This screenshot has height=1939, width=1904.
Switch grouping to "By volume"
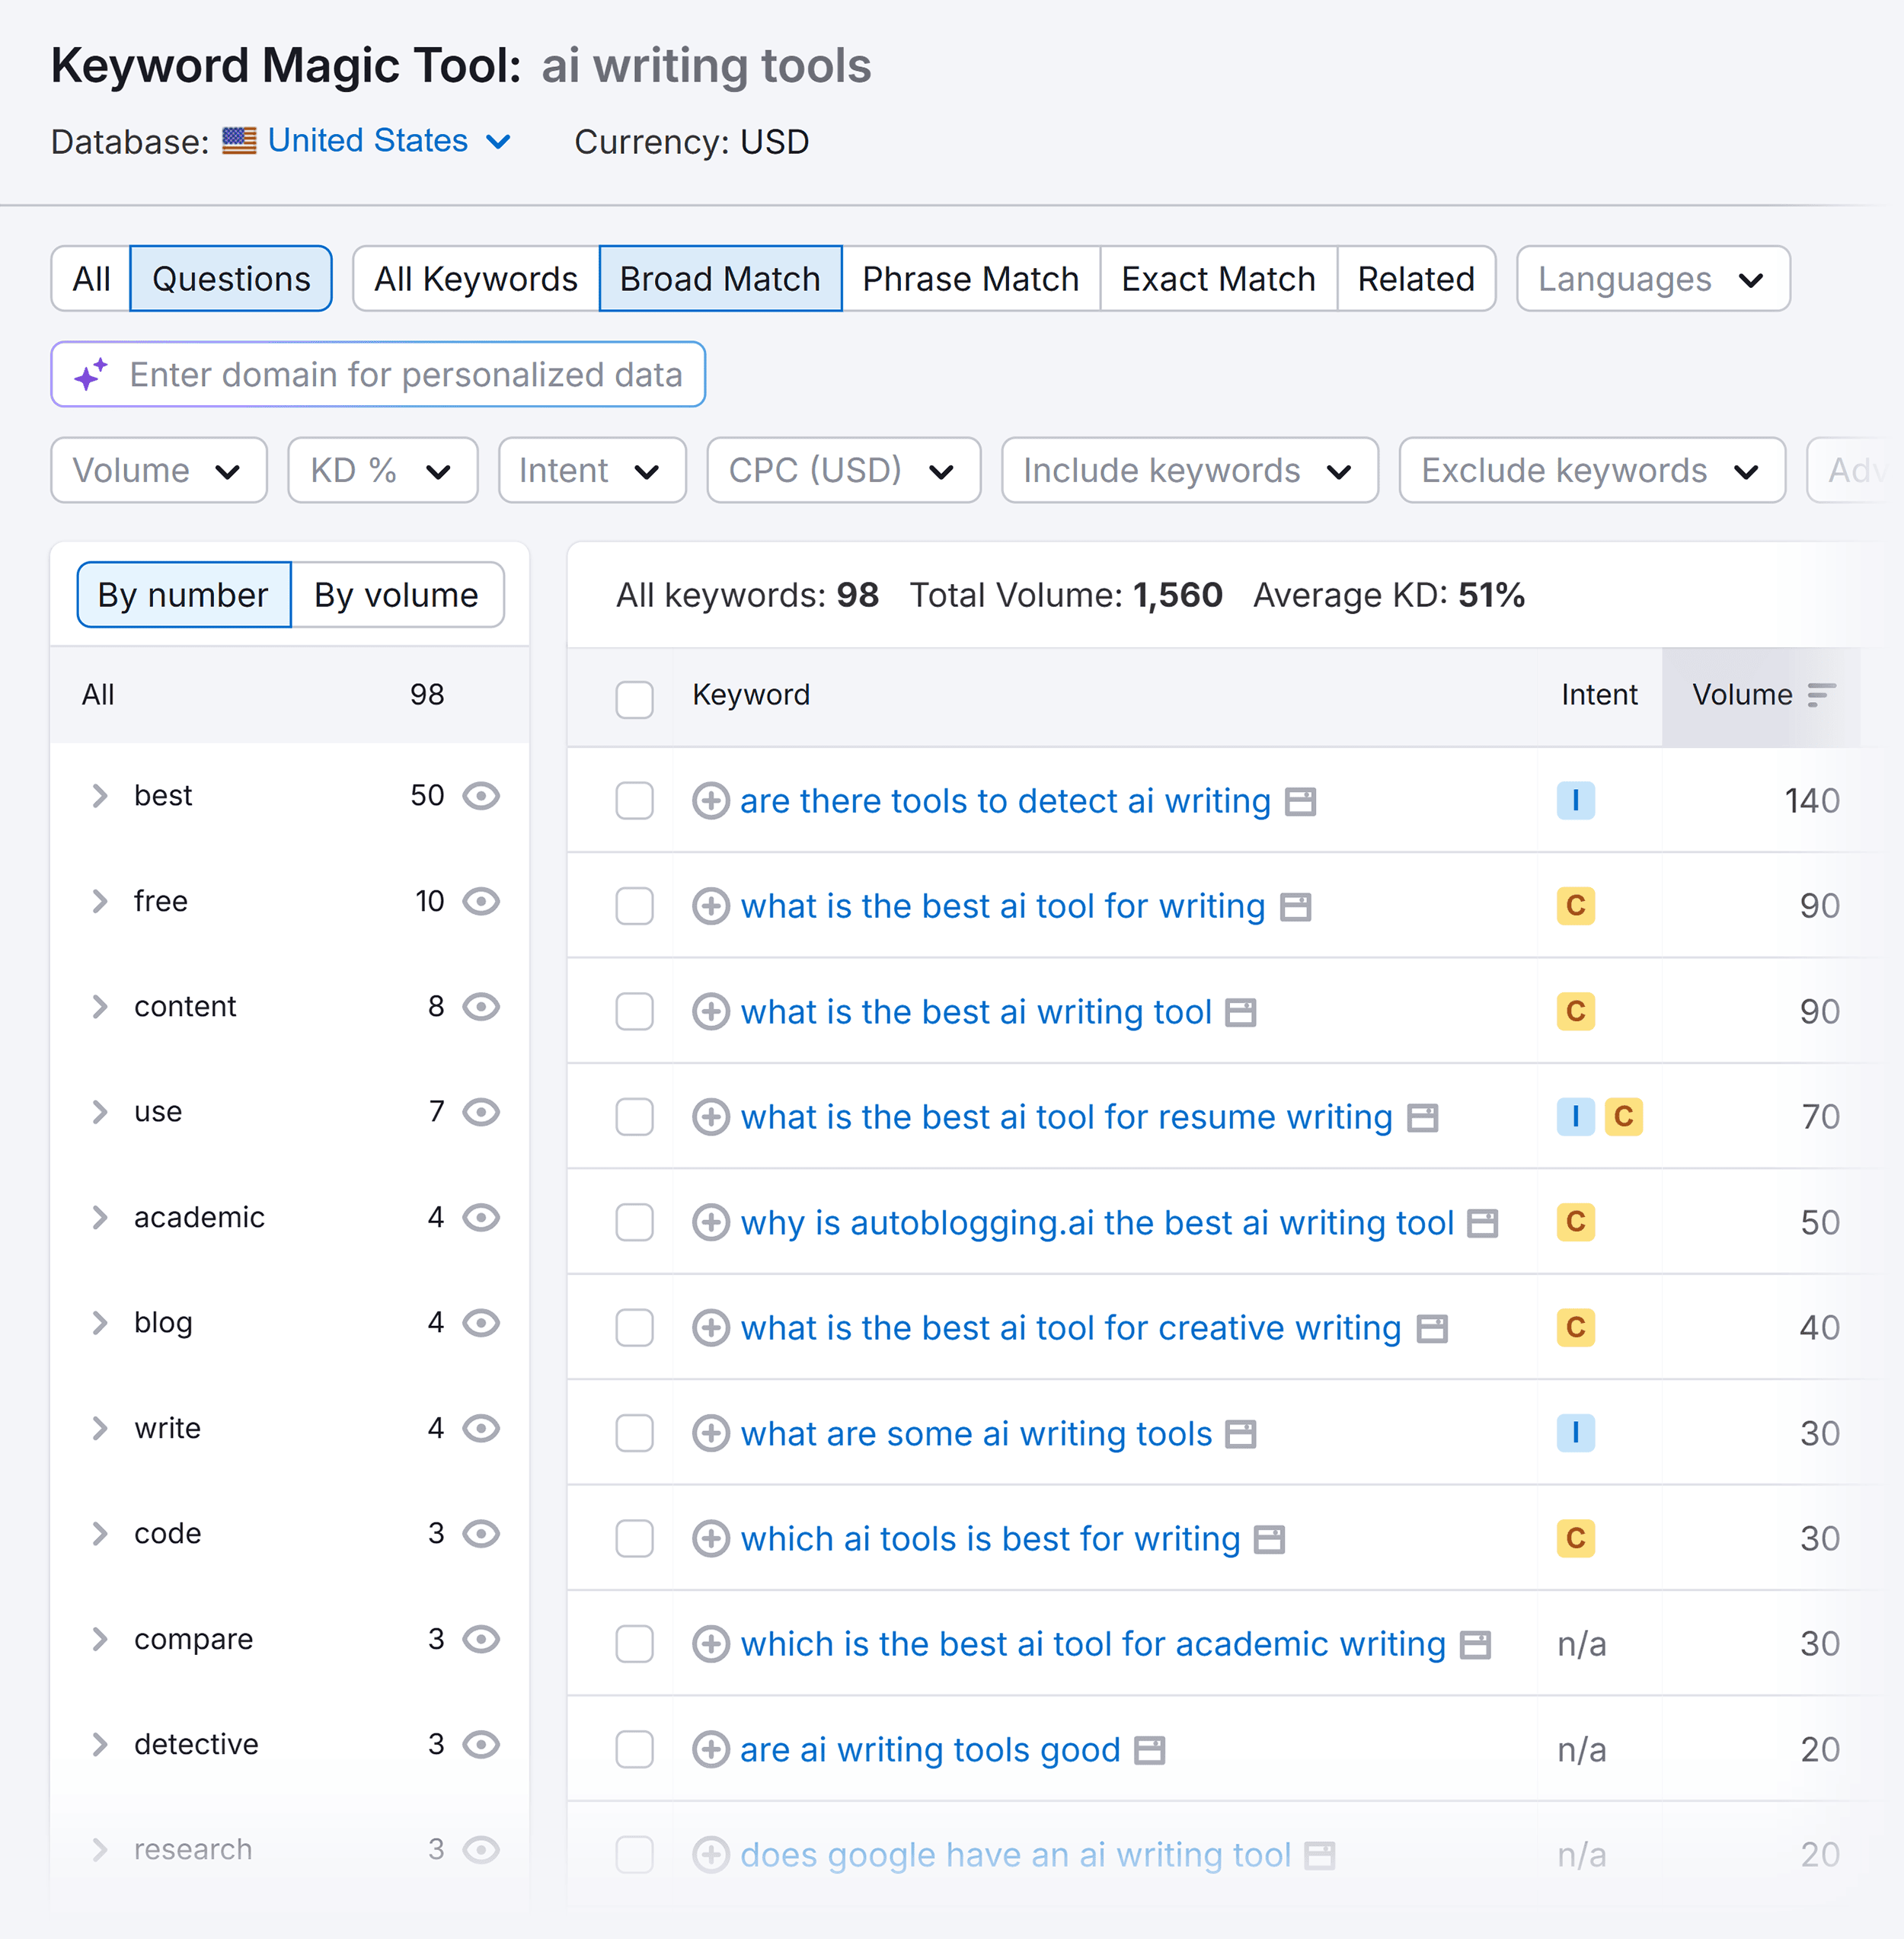[396, 595]
